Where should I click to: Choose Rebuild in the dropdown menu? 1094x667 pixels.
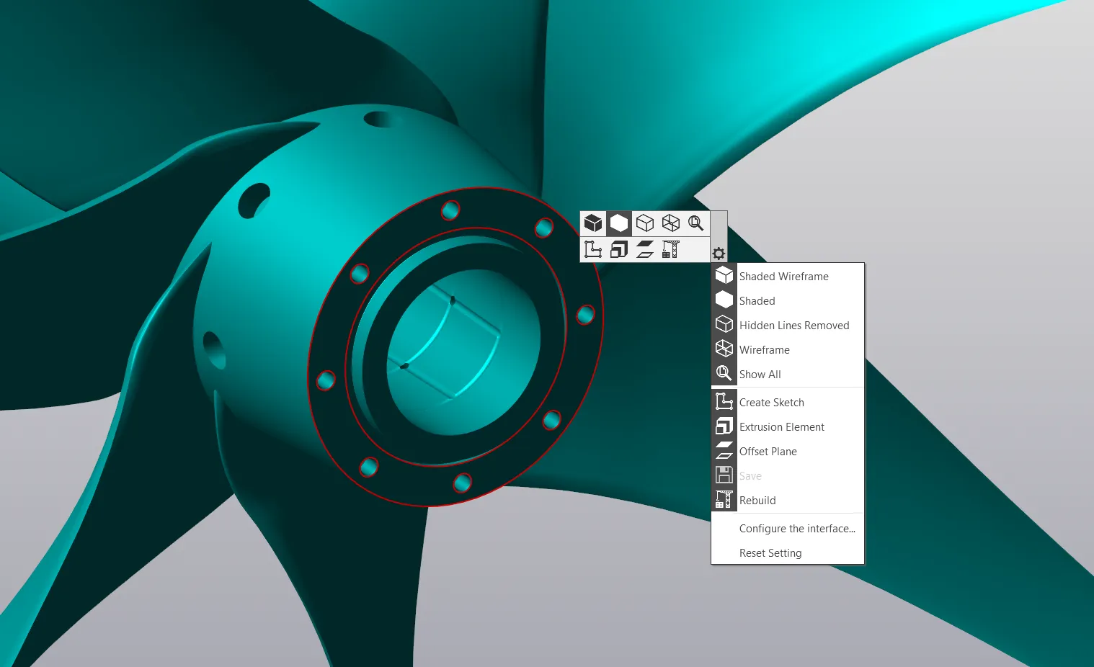(x=788, y=501)
